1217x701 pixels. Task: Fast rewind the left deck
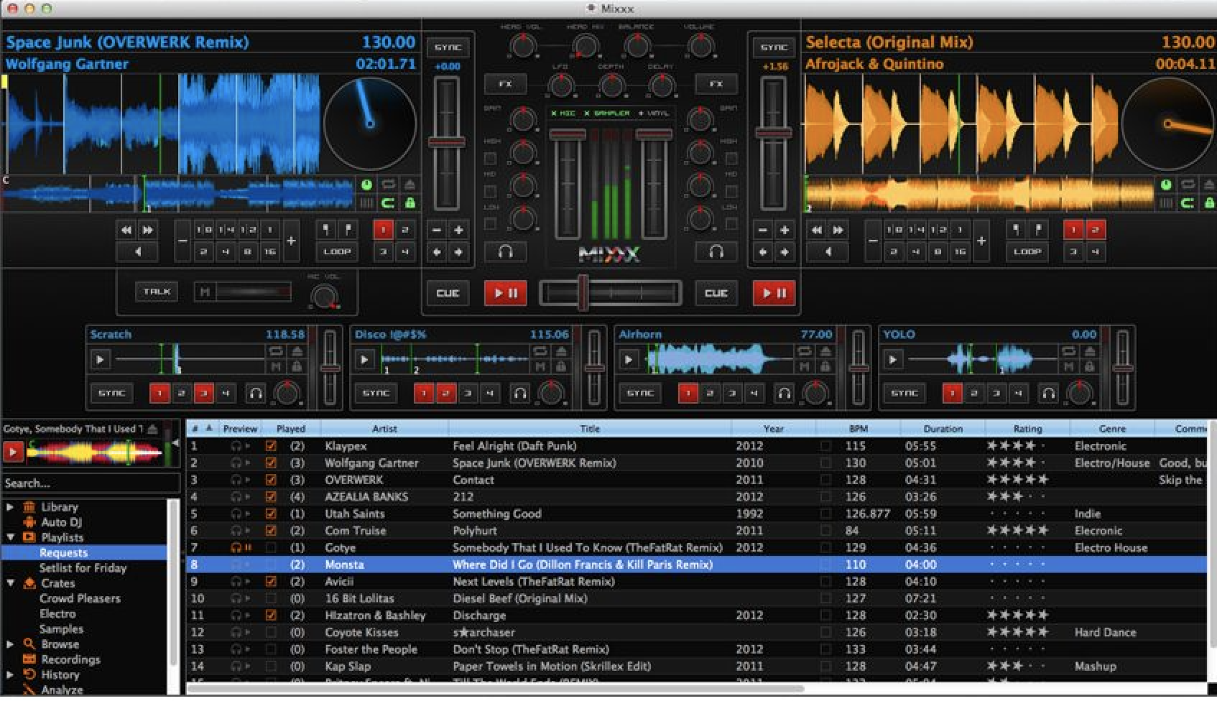tap(126, 231)
